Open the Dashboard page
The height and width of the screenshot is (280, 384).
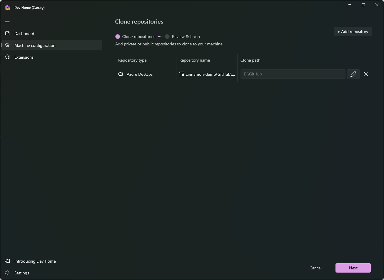coord(24,34)
